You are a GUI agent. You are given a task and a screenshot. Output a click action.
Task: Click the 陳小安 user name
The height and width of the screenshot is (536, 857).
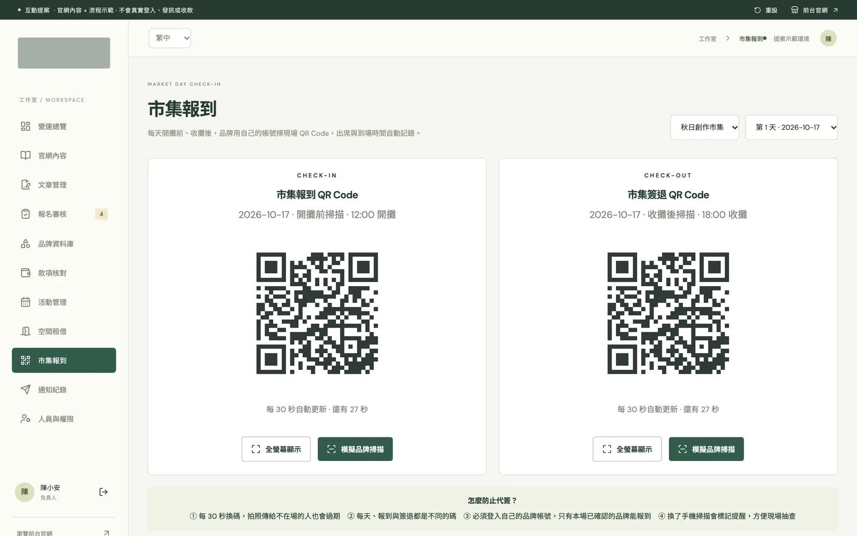(x=50, y=488)
